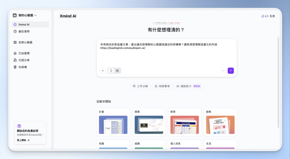Screen dimensions: 290x159
Task: Send the prompt with purple arrow button
Action: point(231,71)
